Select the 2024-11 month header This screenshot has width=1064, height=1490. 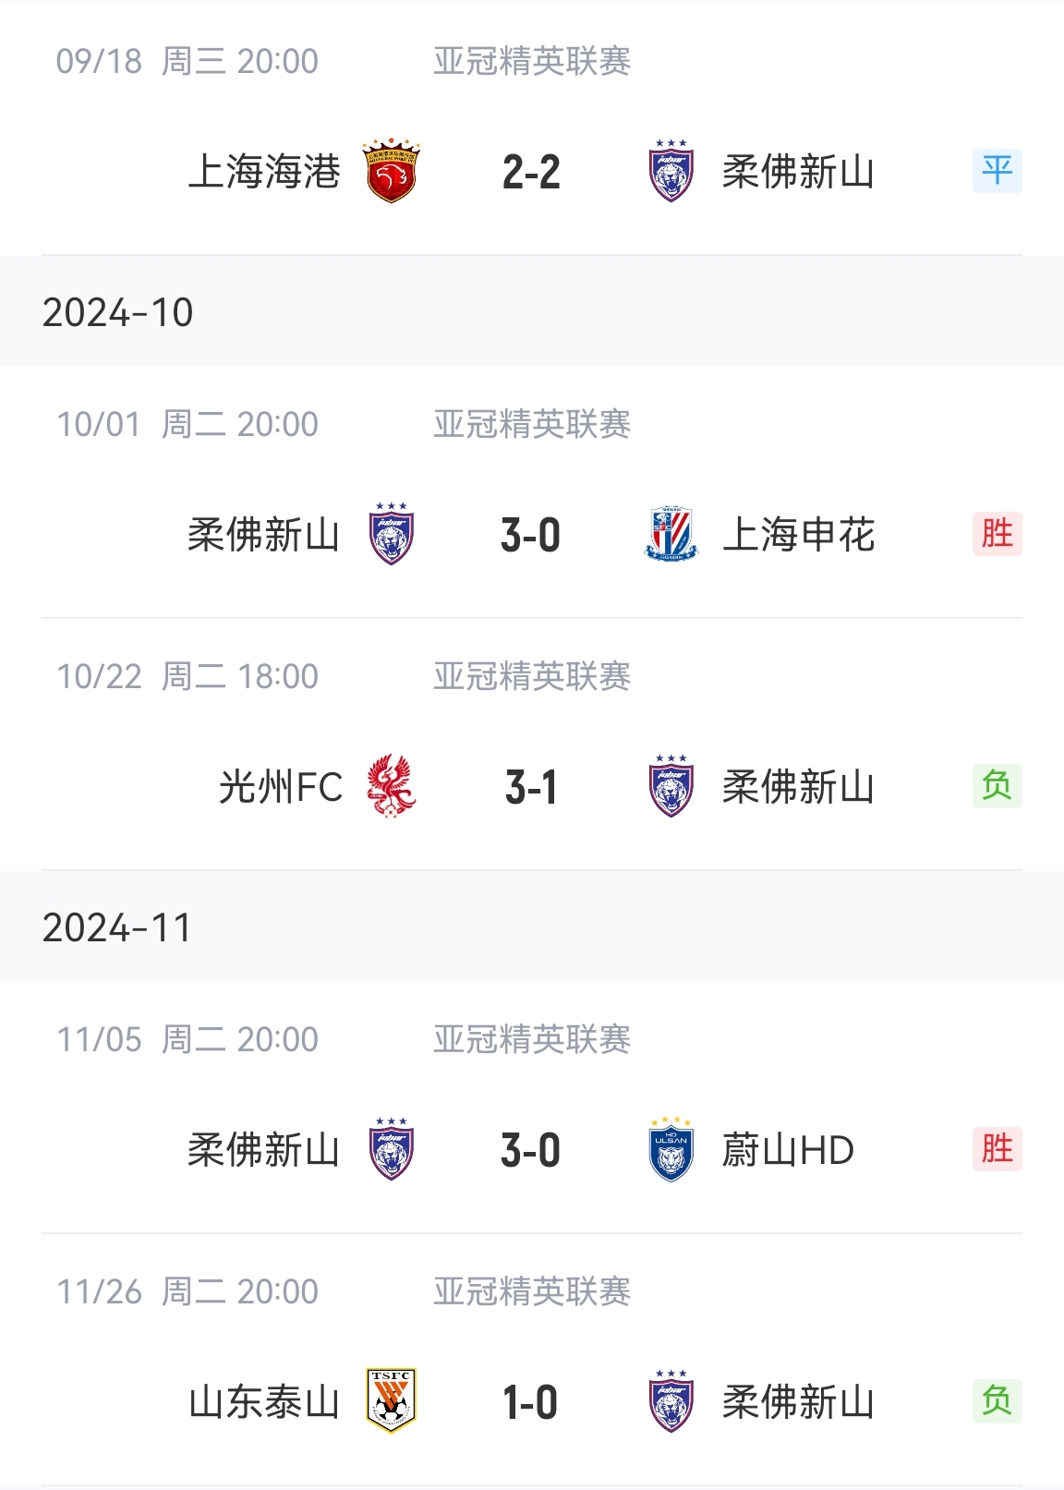(x=117, y=927)
